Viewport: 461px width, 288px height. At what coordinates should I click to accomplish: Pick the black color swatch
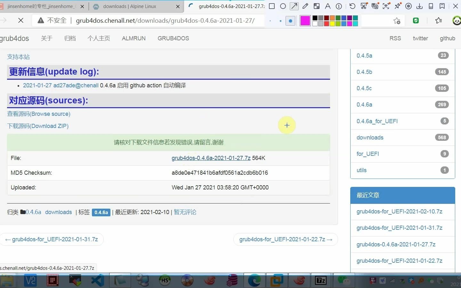315,18
